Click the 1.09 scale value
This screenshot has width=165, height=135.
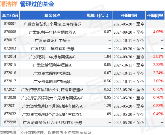(108, 114)
